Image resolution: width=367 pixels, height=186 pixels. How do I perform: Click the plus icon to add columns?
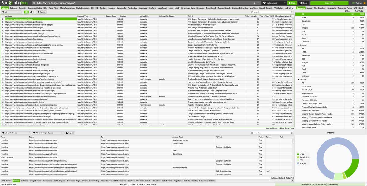point(293,16)
